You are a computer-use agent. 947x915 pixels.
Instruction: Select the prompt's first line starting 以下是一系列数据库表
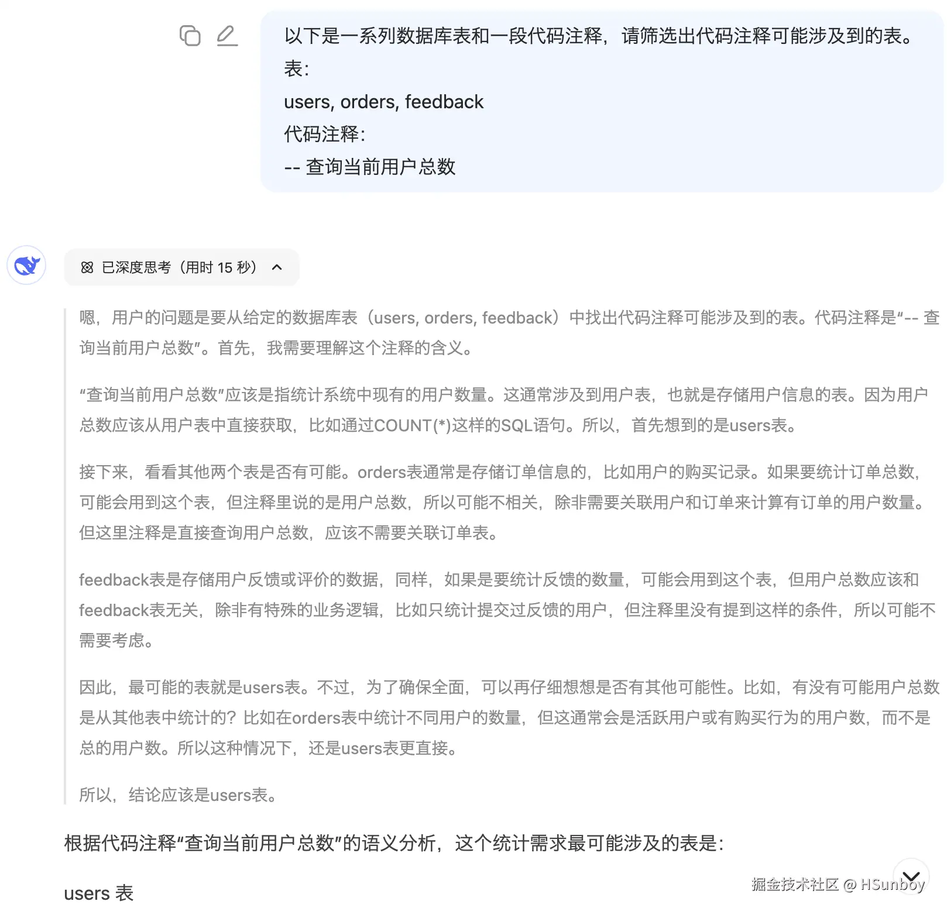click(599, 36)
